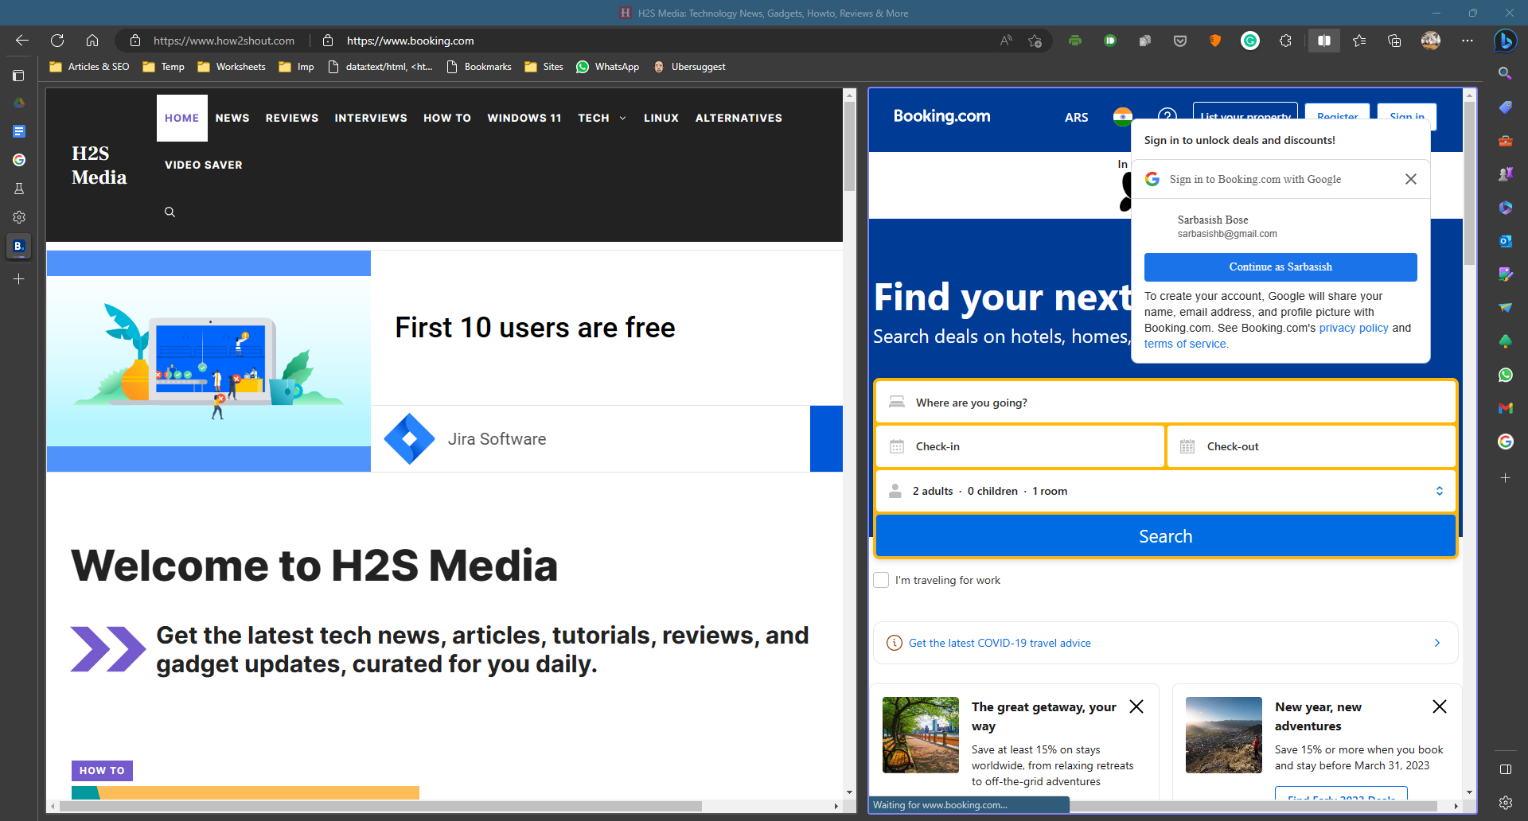
Task: Launch WhatsApp from the Edge sidebar
Action: pos(1505,375)
